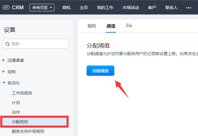198x136 pixels.
Task: Open the 市场活动 module
Action: click(131, 8)
